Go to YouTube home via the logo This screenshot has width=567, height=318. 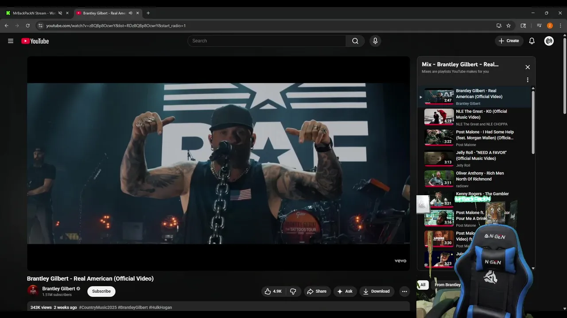35,41
